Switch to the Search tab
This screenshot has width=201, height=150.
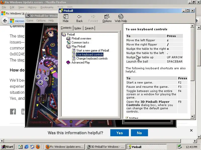tap(89, 28)
